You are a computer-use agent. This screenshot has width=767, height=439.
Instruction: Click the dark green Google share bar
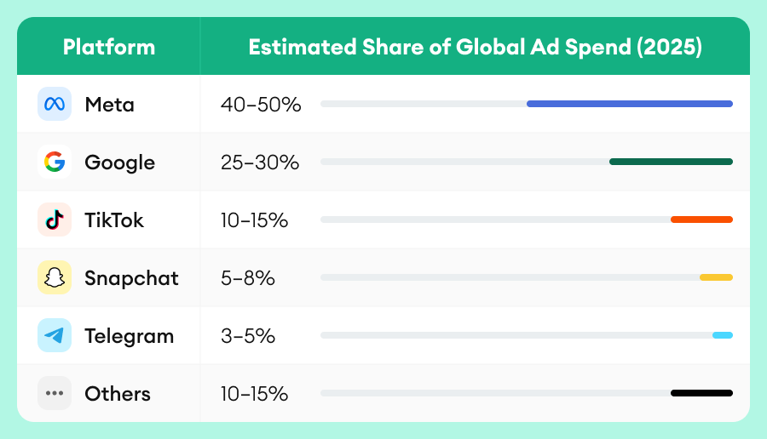click(x=671, y=162)
